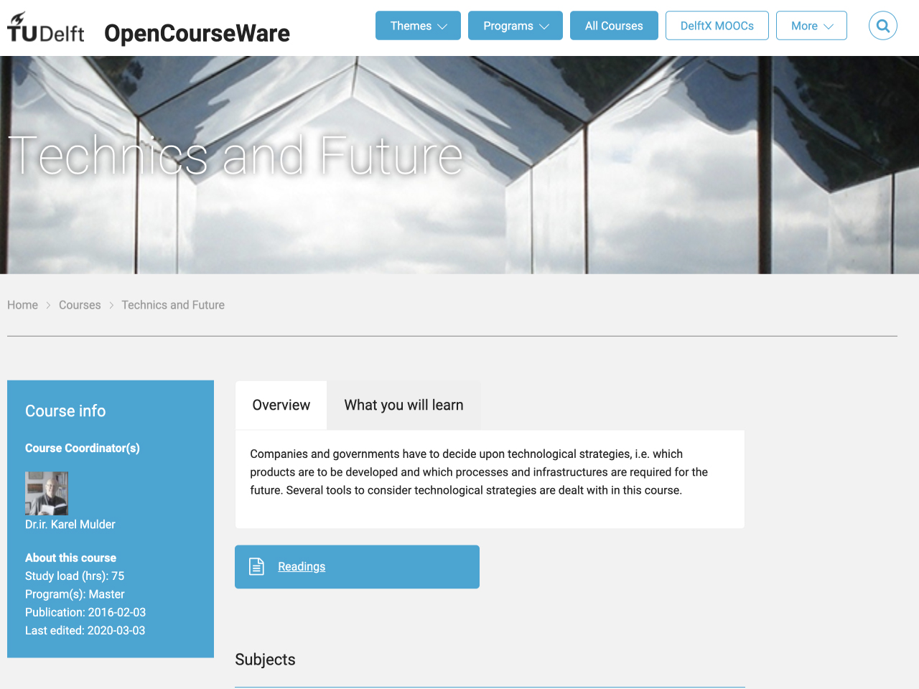
Task: Select the Overview tab
Action: coord(281,405)
